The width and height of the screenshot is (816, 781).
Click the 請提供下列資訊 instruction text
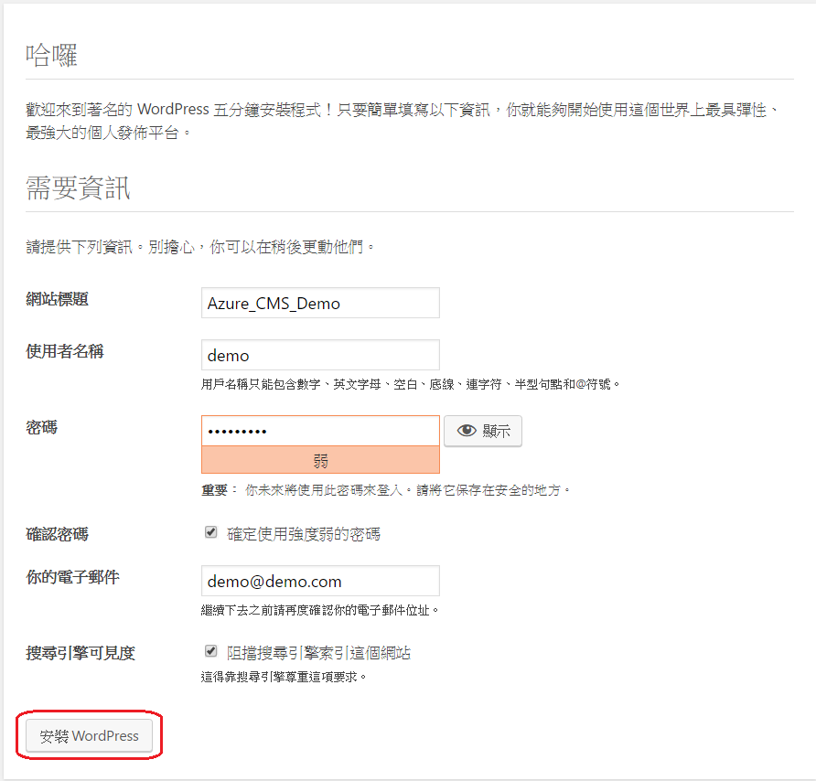[200, 247]
